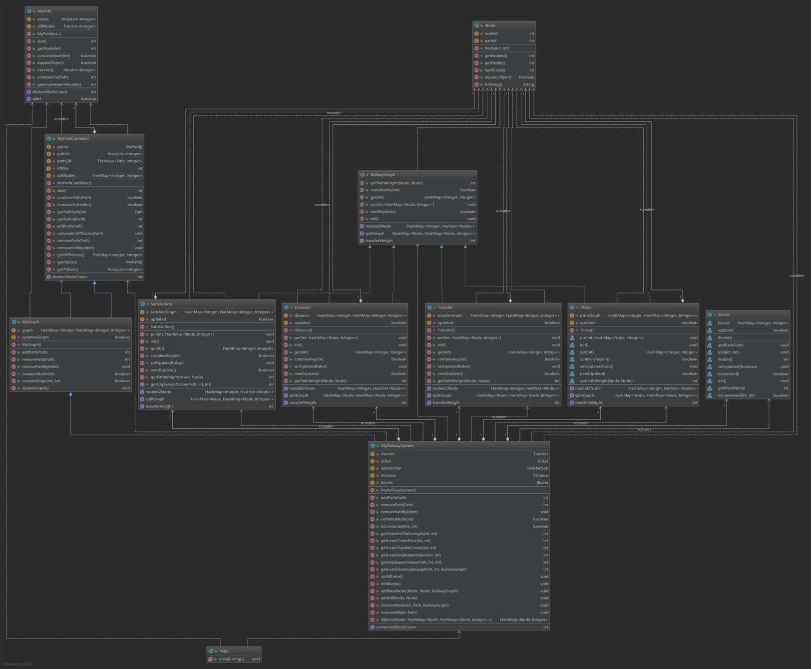This screenshot has height=669, width=811.
Task: Click method icon beside main(String[]) in Main
Action: click(x=211, y=660)
